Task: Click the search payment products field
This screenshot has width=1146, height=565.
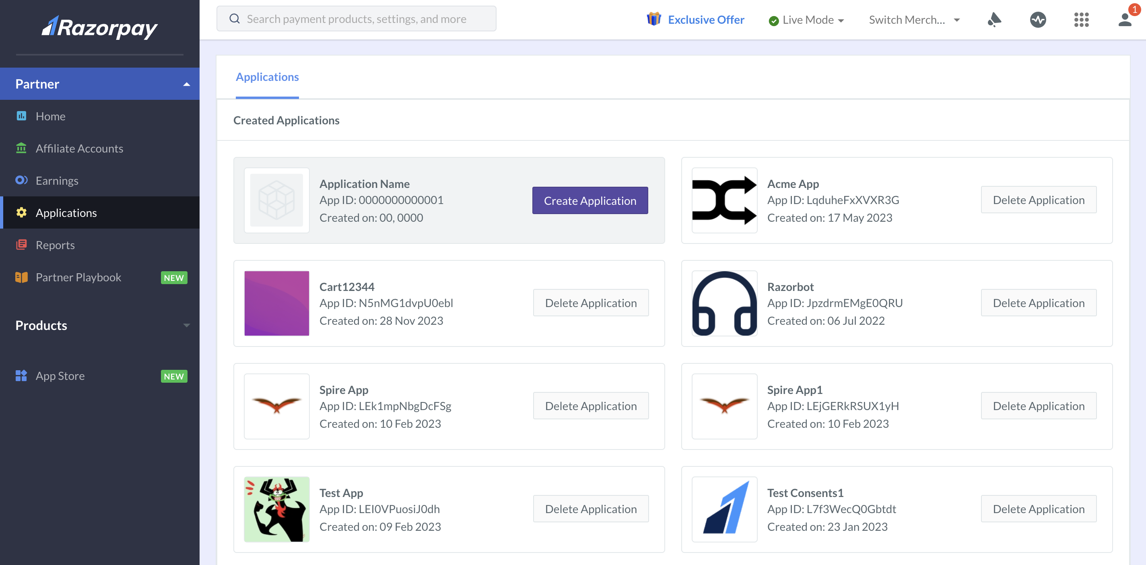Action: [x=356, y=19]
